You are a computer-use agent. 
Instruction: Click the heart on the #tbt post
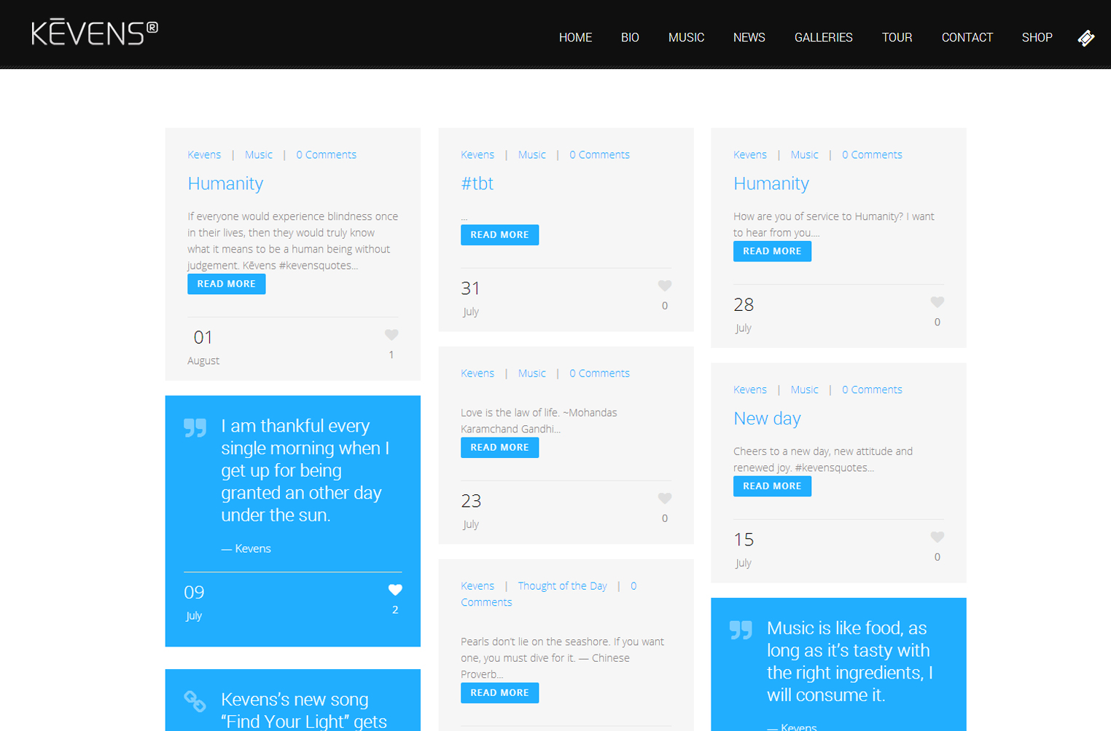(x=664, y=286)
